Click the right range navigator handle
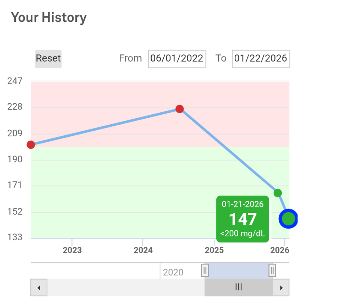 (272, 270)
